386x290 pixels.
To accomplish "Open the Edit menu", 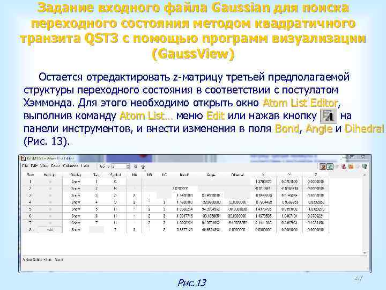I will tap(34, 166).
